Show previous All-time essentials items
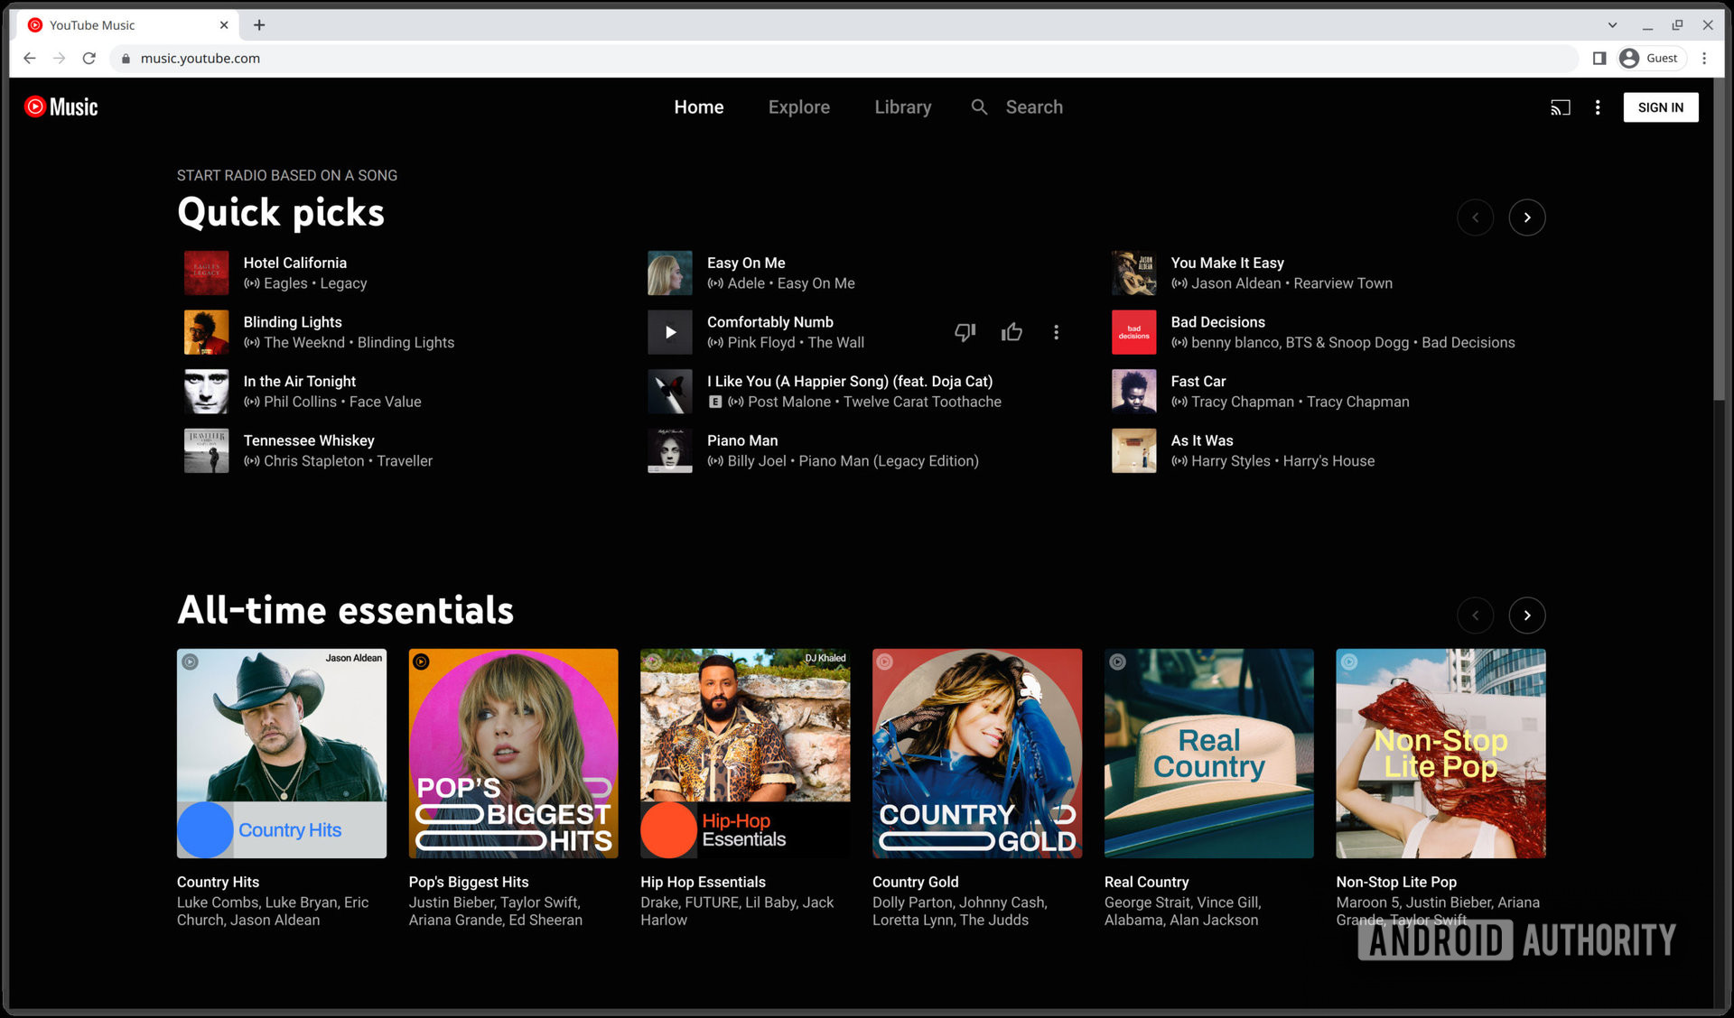Screen dimensions: 1734x1018 coord(1475,615)
